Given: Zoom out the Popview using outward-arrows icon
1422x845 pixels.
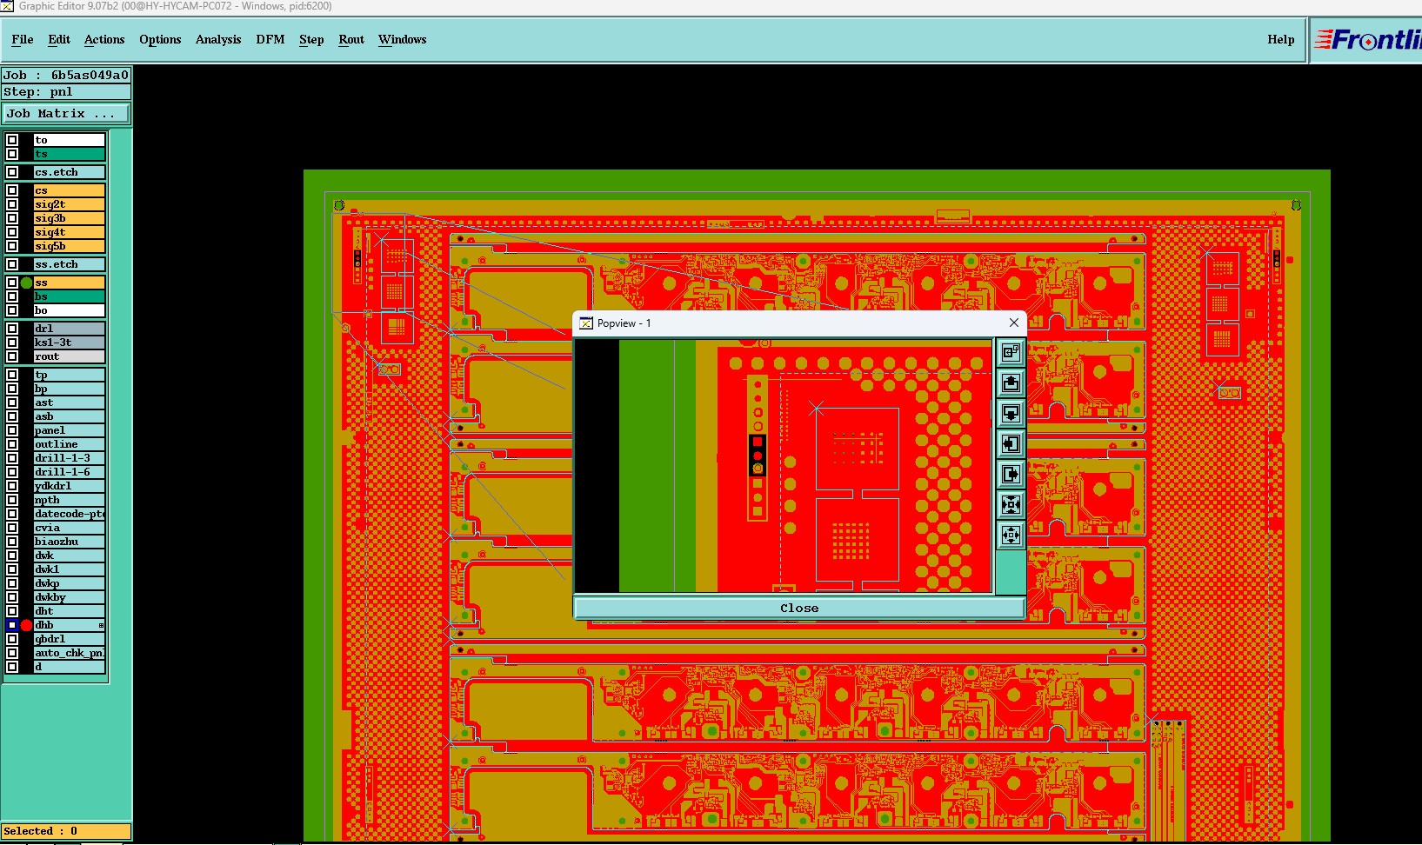Looking at the screenshot, I should tap(1011, 535).
